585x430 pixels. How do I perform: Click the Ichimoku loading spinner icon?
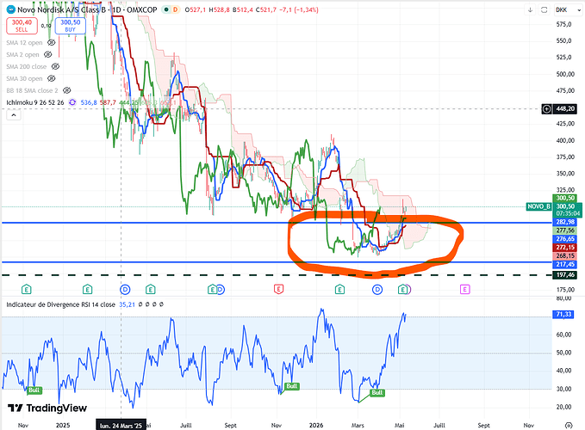pyautogui.click(x=72, y=102)
